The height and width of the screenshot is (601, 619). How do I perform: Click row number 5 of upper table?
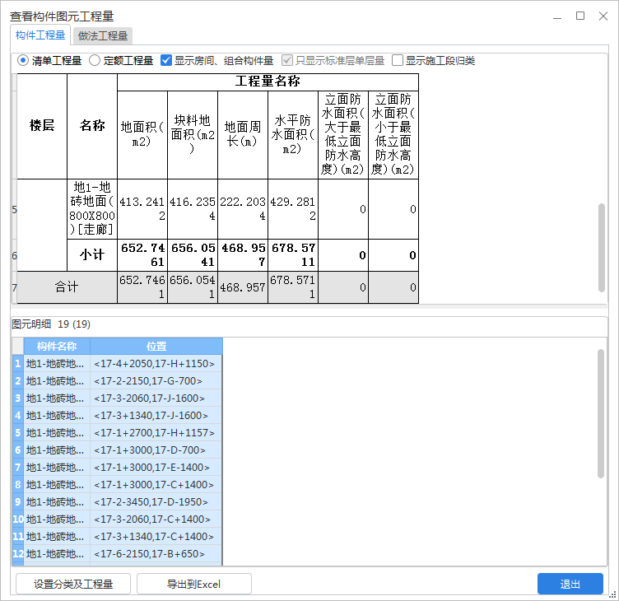coord(15,209)
